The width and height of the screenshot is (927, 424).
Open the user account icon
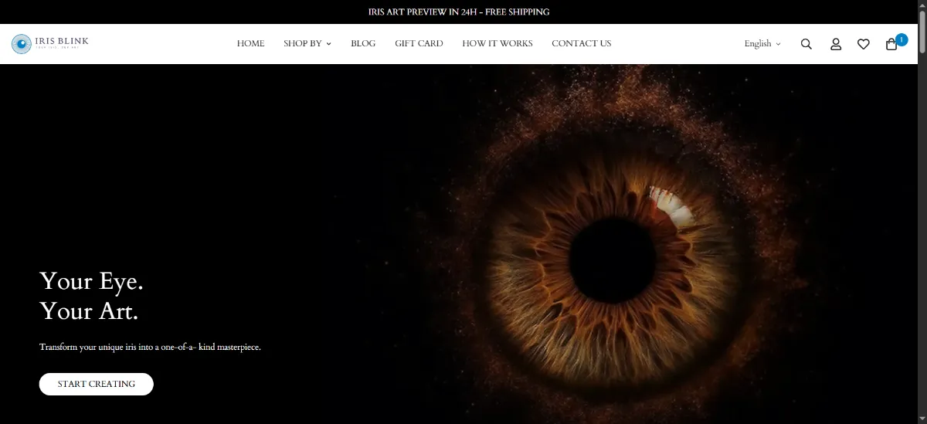[x=836, y=44]
